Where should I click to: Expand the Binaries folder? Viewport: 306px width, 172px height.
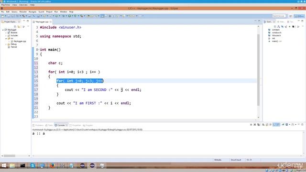6,33
